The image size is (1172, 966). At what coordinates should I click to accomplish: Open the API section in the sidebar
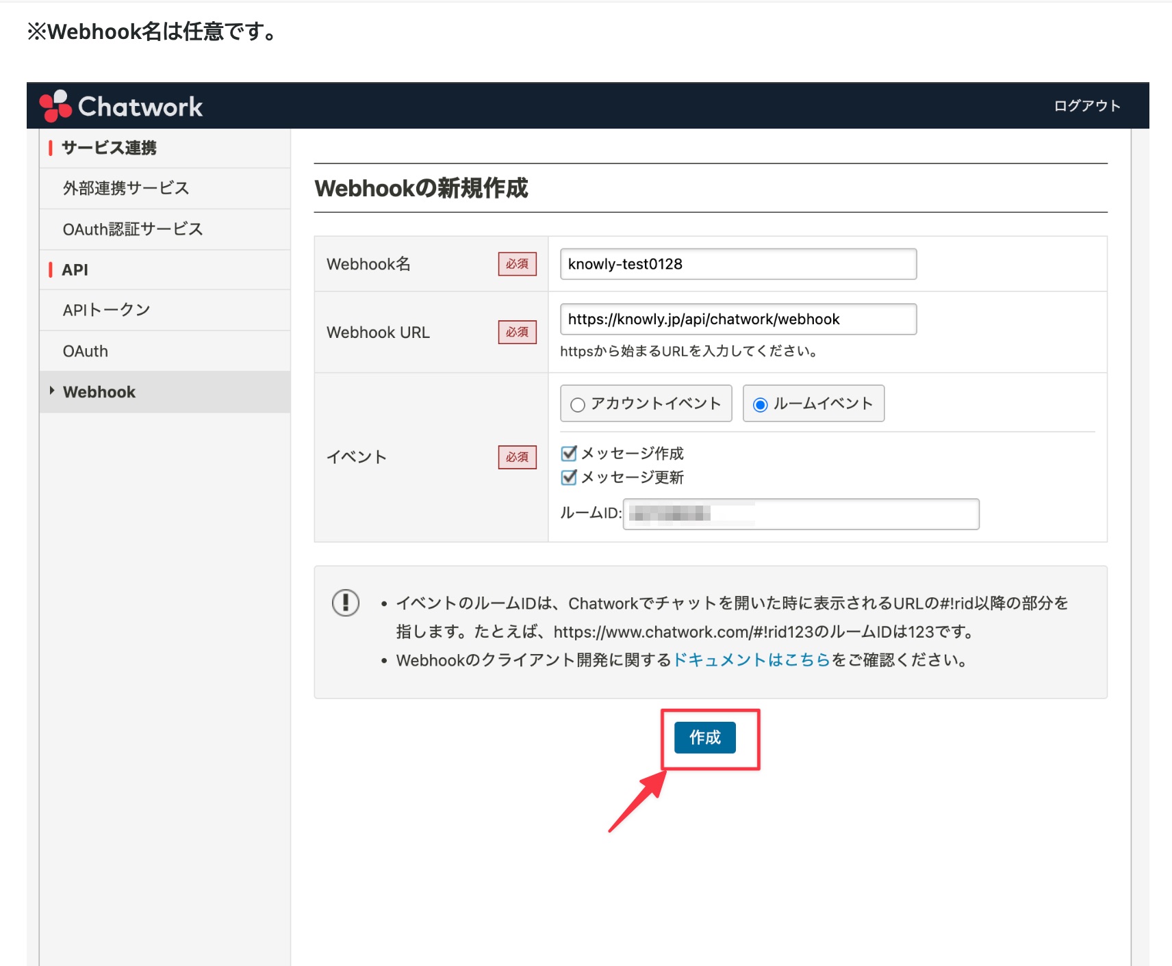pos(75,270)
